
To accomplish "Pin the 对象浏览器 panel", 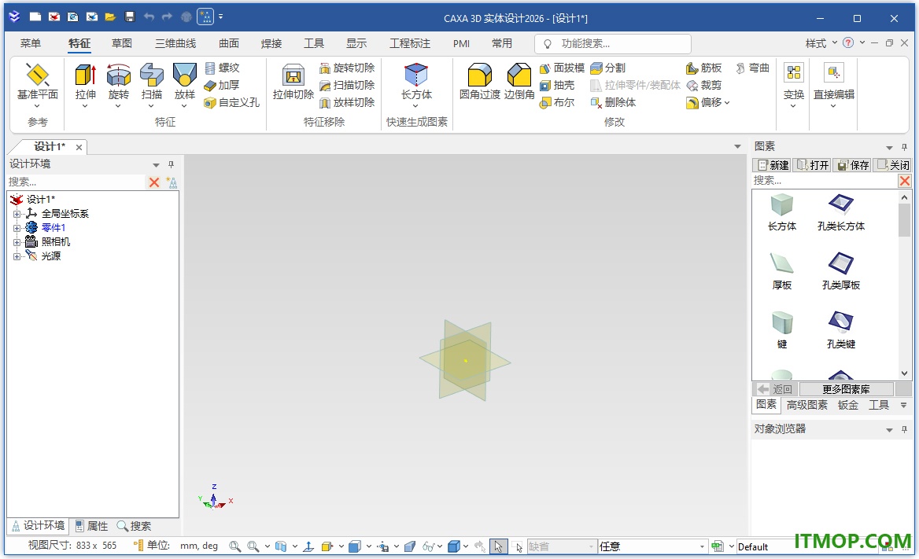I will [x=904, y=429].
